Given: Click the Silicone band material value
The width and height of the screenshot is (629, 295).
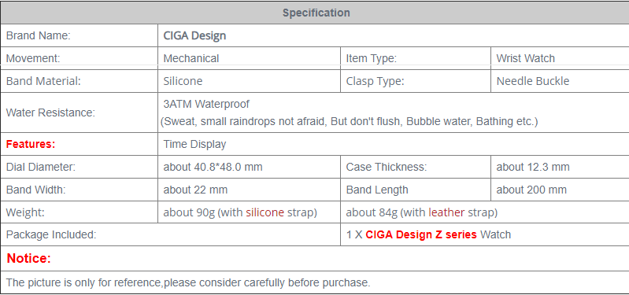Looking at the screenshot, I should pos(183,81).
